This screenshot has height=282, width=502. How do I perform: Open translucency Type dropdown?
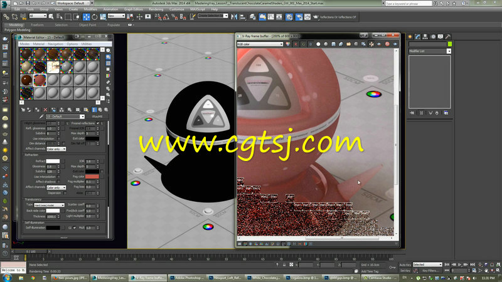[50, 205]
